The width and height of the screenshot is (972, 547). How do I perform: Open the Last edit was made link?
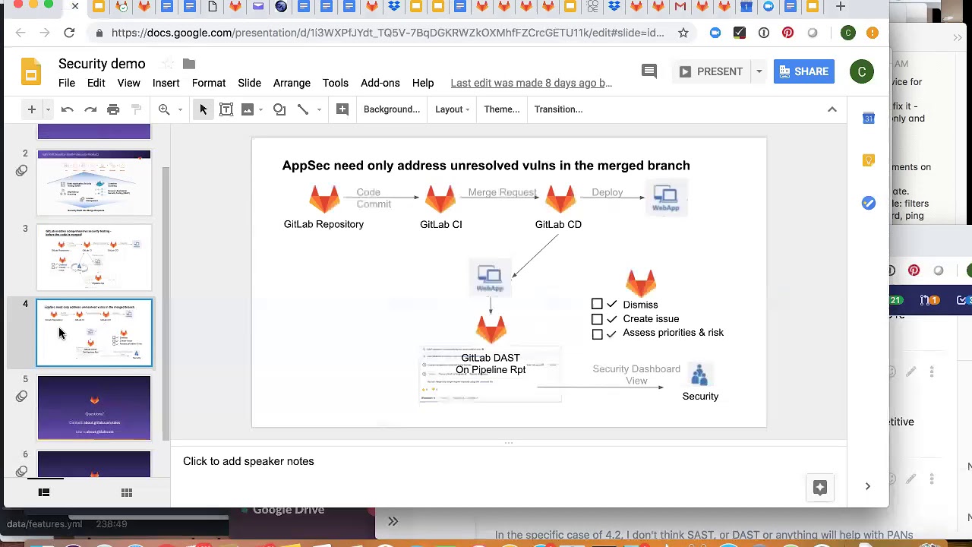pyautogui.click(x=532, y=83)
